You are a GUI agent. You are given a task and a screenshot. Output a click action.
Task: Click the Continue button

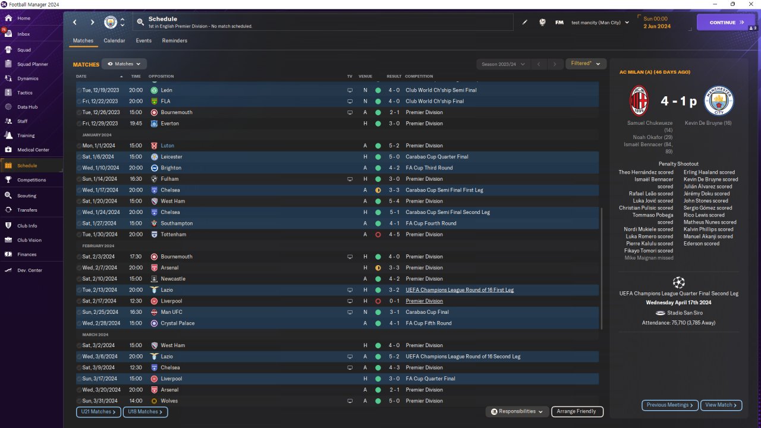pos(726,23)
